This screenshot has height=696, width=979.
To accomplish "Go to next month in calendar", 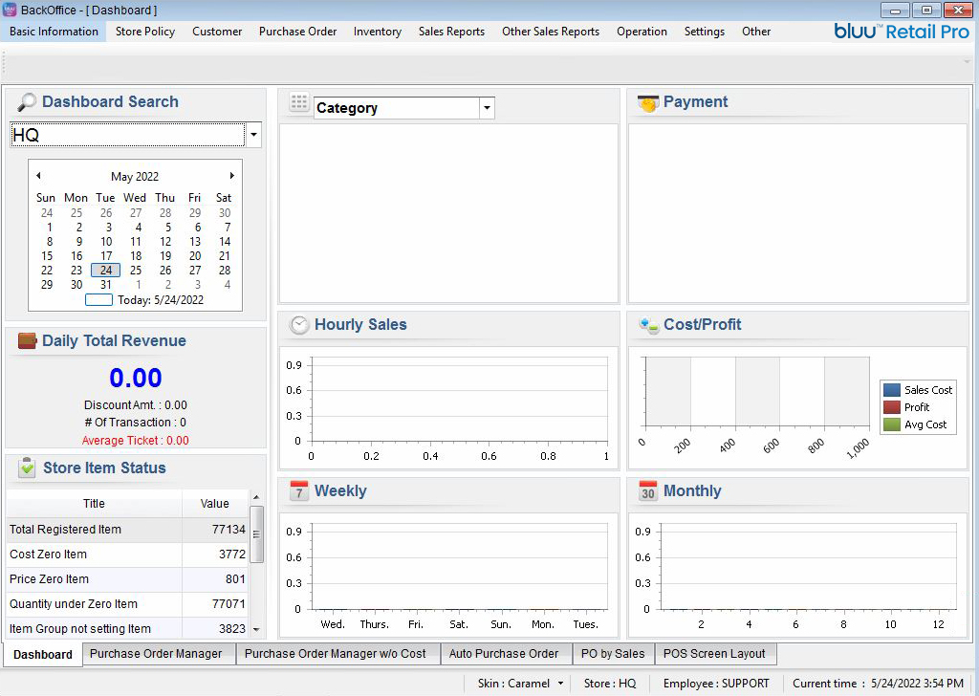I will tap(231, 175).
